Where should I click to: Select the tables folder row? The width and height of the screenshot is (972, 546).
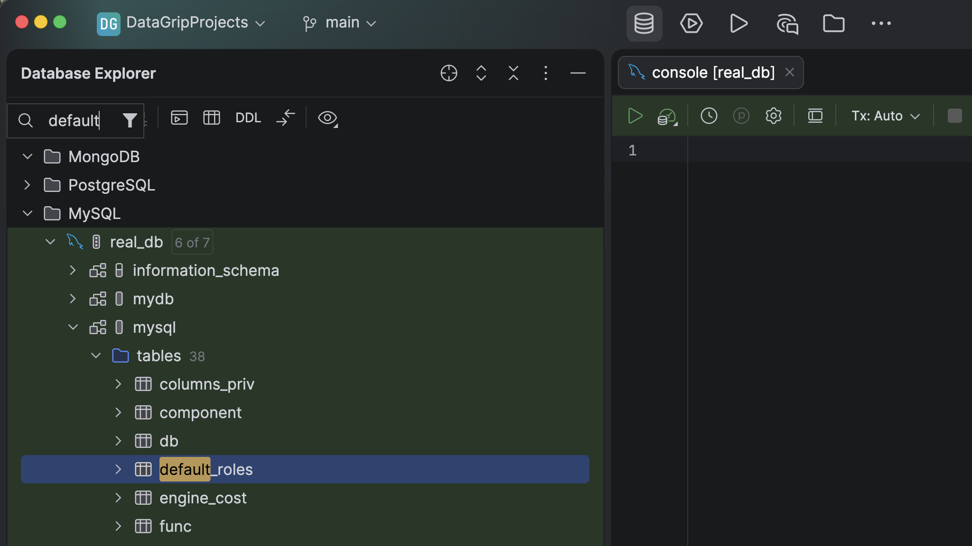pos(305,355)
